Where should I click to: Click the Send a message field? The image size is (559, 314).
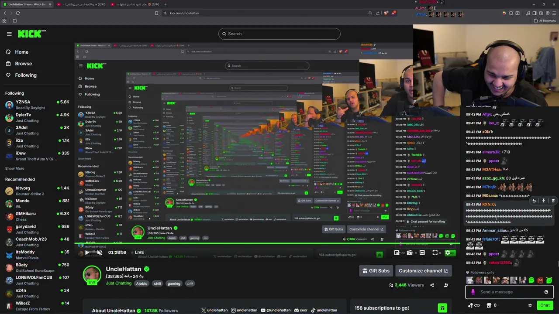coord(509,292)
